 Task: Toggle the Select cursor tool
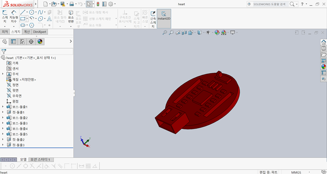click(x=89, y=4)
